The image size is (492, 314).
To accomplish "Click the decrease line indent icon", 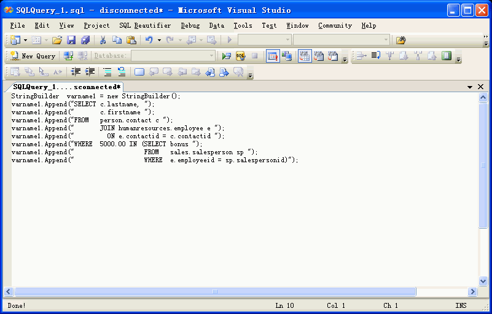I will coord(76,72).
